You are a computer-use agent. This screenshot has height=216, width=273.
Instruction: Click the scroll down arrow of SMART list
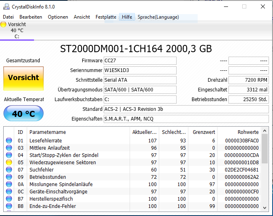(265, 208)
